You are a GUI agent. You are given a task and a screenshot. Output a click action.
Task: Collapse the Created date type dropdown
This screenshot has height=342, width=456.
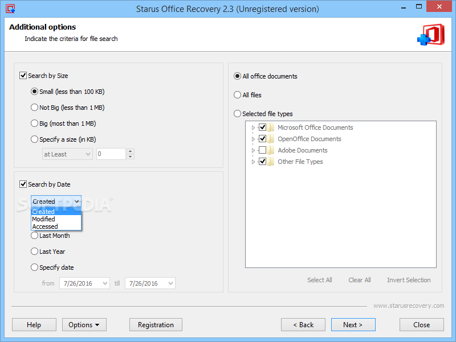tap(56, 201)
